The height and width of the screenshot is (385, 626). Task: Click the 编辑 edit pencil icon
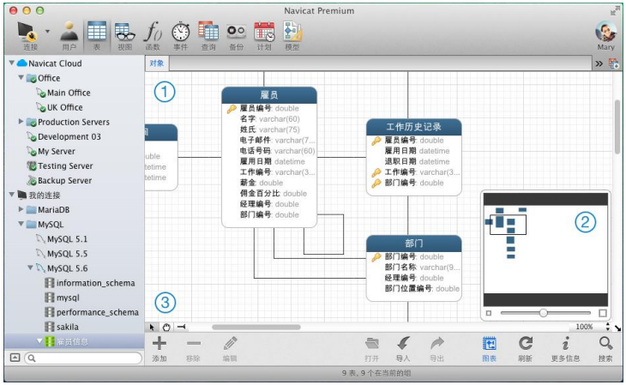230,343
